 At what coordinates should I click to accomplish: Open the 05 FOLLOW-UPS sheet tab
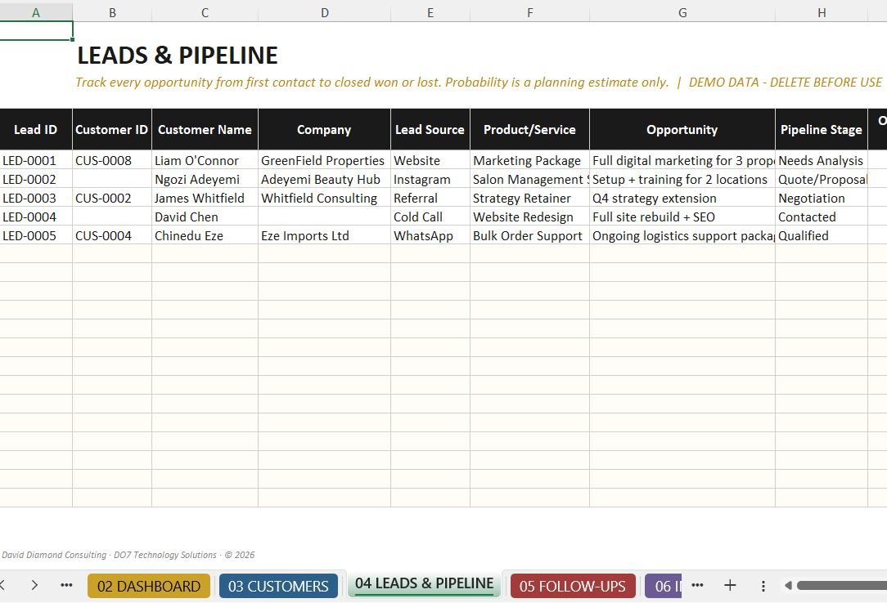tap(573, 586)
